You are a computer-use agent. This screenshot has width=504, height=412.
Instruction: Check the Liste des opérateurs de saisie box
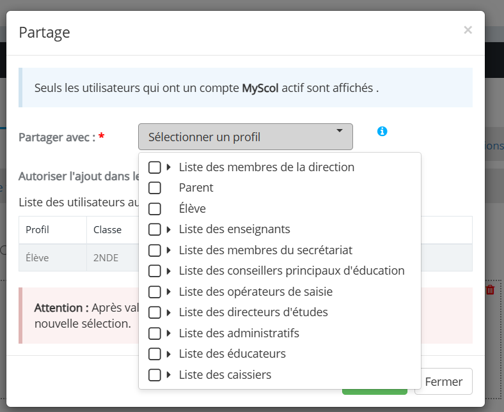pos(155,291)
